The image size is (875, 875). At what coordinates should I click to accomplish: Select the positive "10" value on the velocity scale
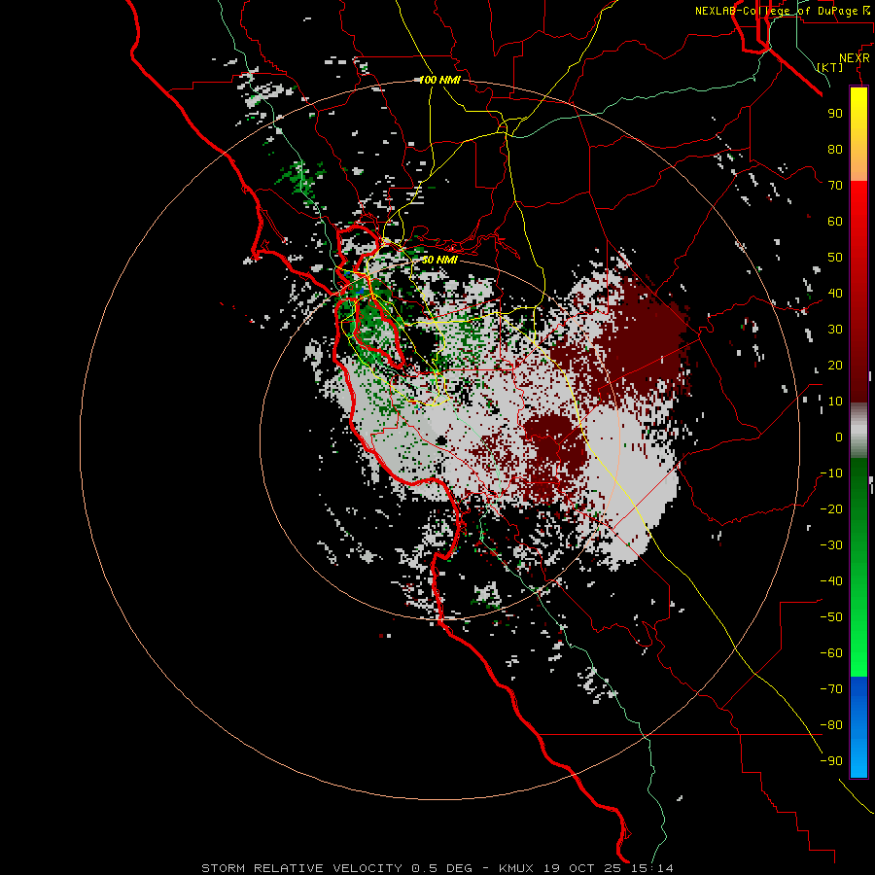click(x=835, y=402)
